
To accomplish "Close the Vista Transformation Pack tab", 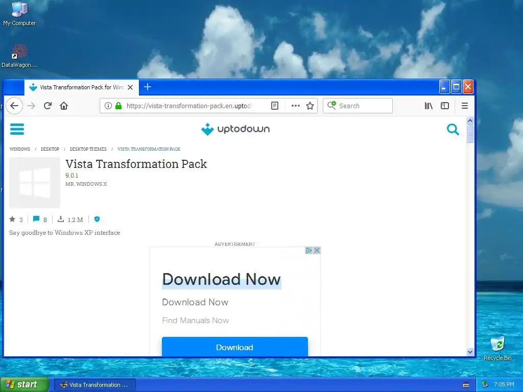I will pos(130,87).
